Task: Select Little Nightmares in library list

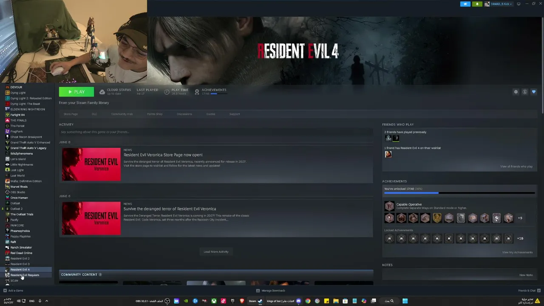Action: pos(22,164)
